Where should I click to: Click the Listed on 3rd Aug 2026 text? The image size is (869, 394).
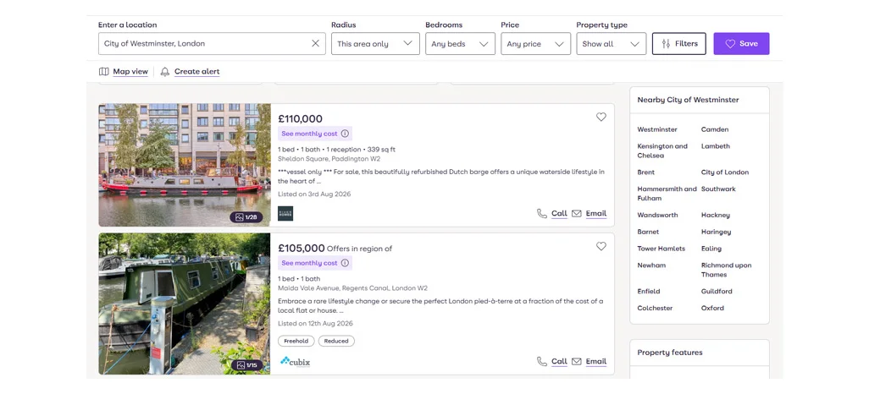tap(314, 194)
